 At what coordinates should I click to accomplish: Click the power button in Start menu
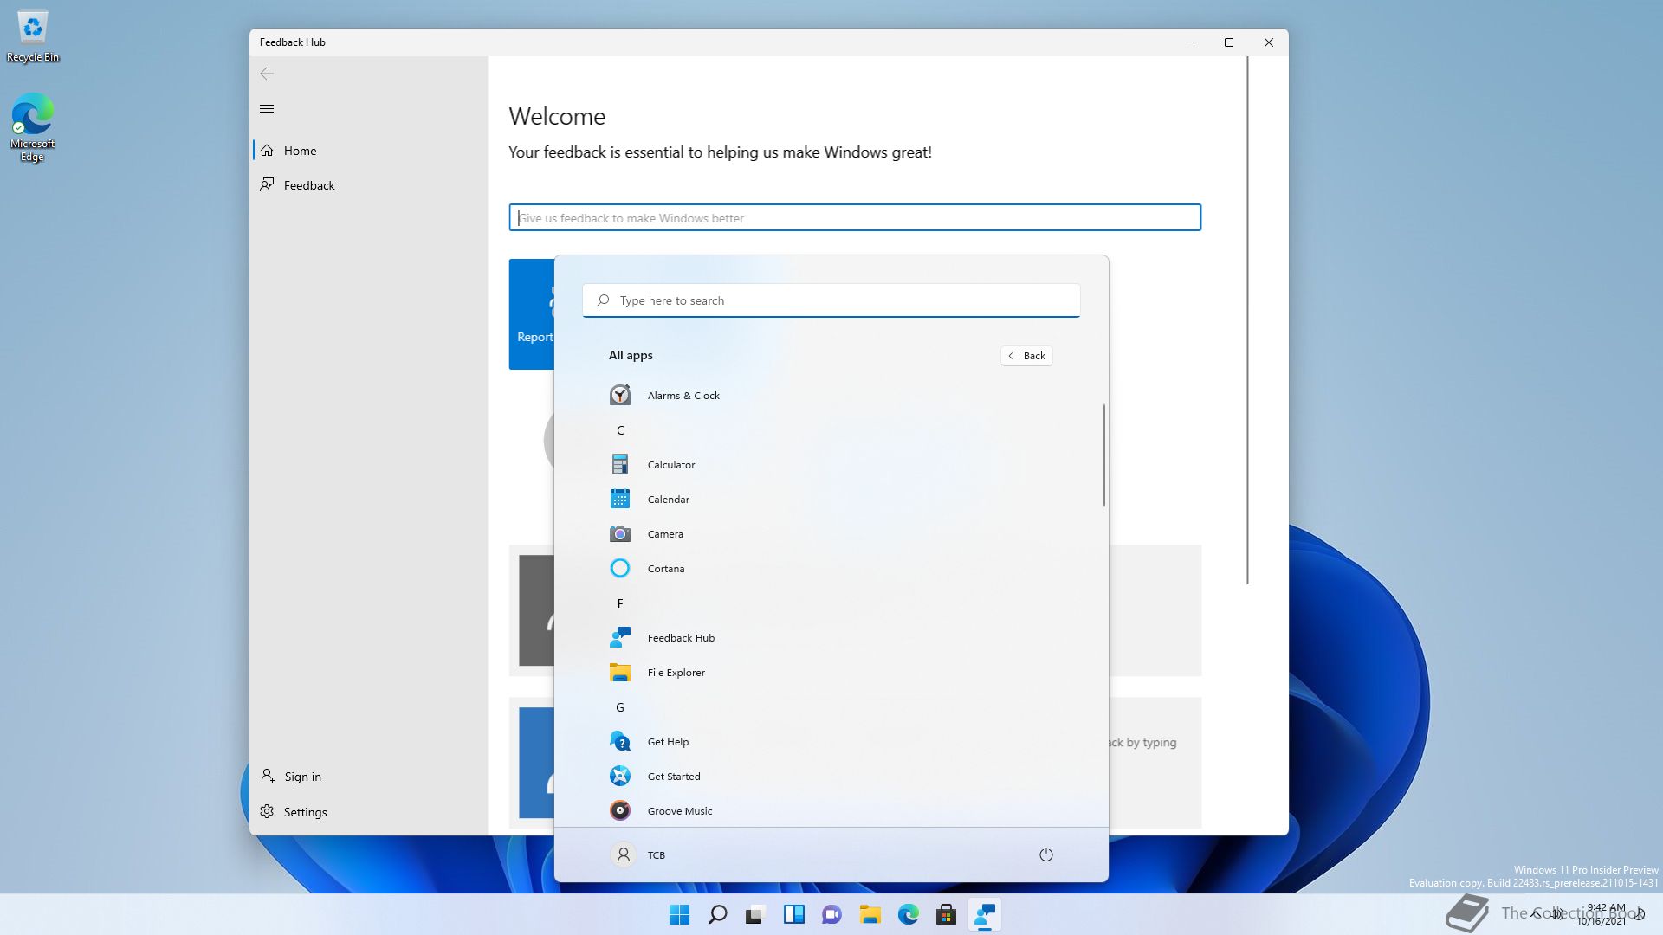pos(1045,854)
